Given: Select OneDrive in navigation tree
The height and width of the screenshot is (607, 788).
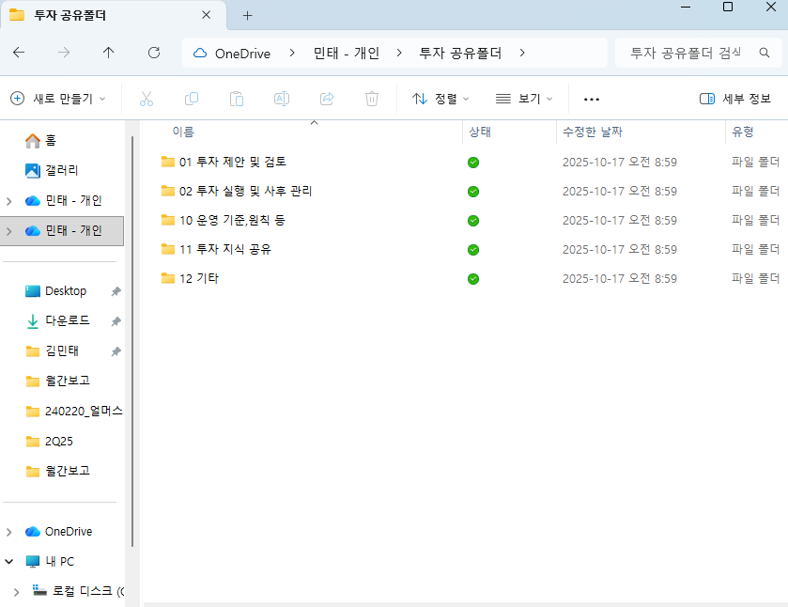Looking at the screenshot, I should tap(58, 532).
